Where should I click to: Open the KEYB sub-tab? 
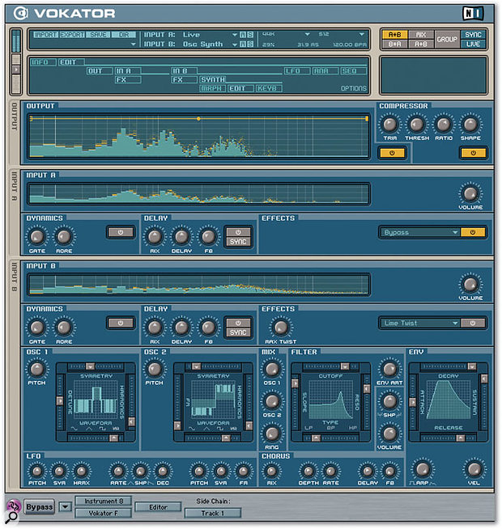(x=269, y=89)
